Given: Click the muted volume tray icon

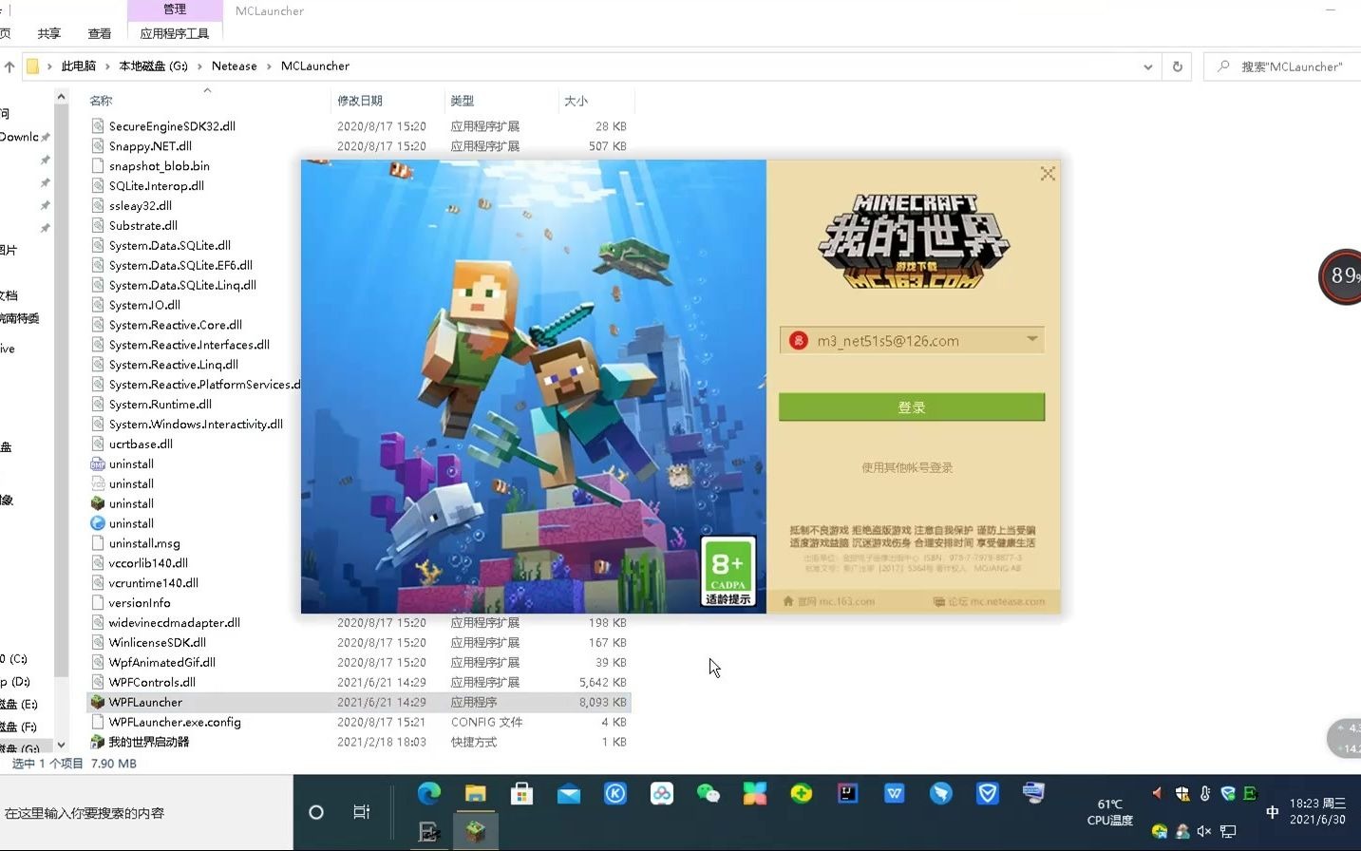Looking at the screenshot, I should tap(1203, 831).
